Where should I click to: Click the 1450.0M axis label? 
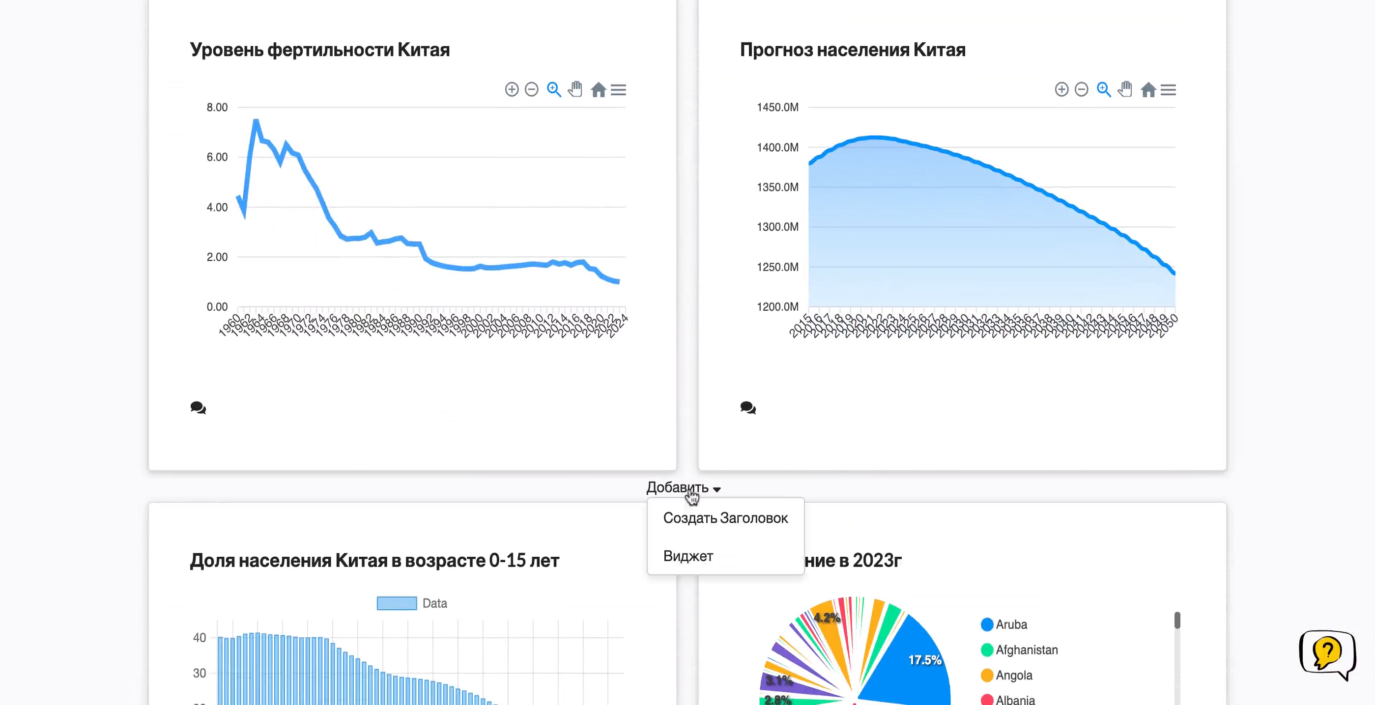coord(777,107)
